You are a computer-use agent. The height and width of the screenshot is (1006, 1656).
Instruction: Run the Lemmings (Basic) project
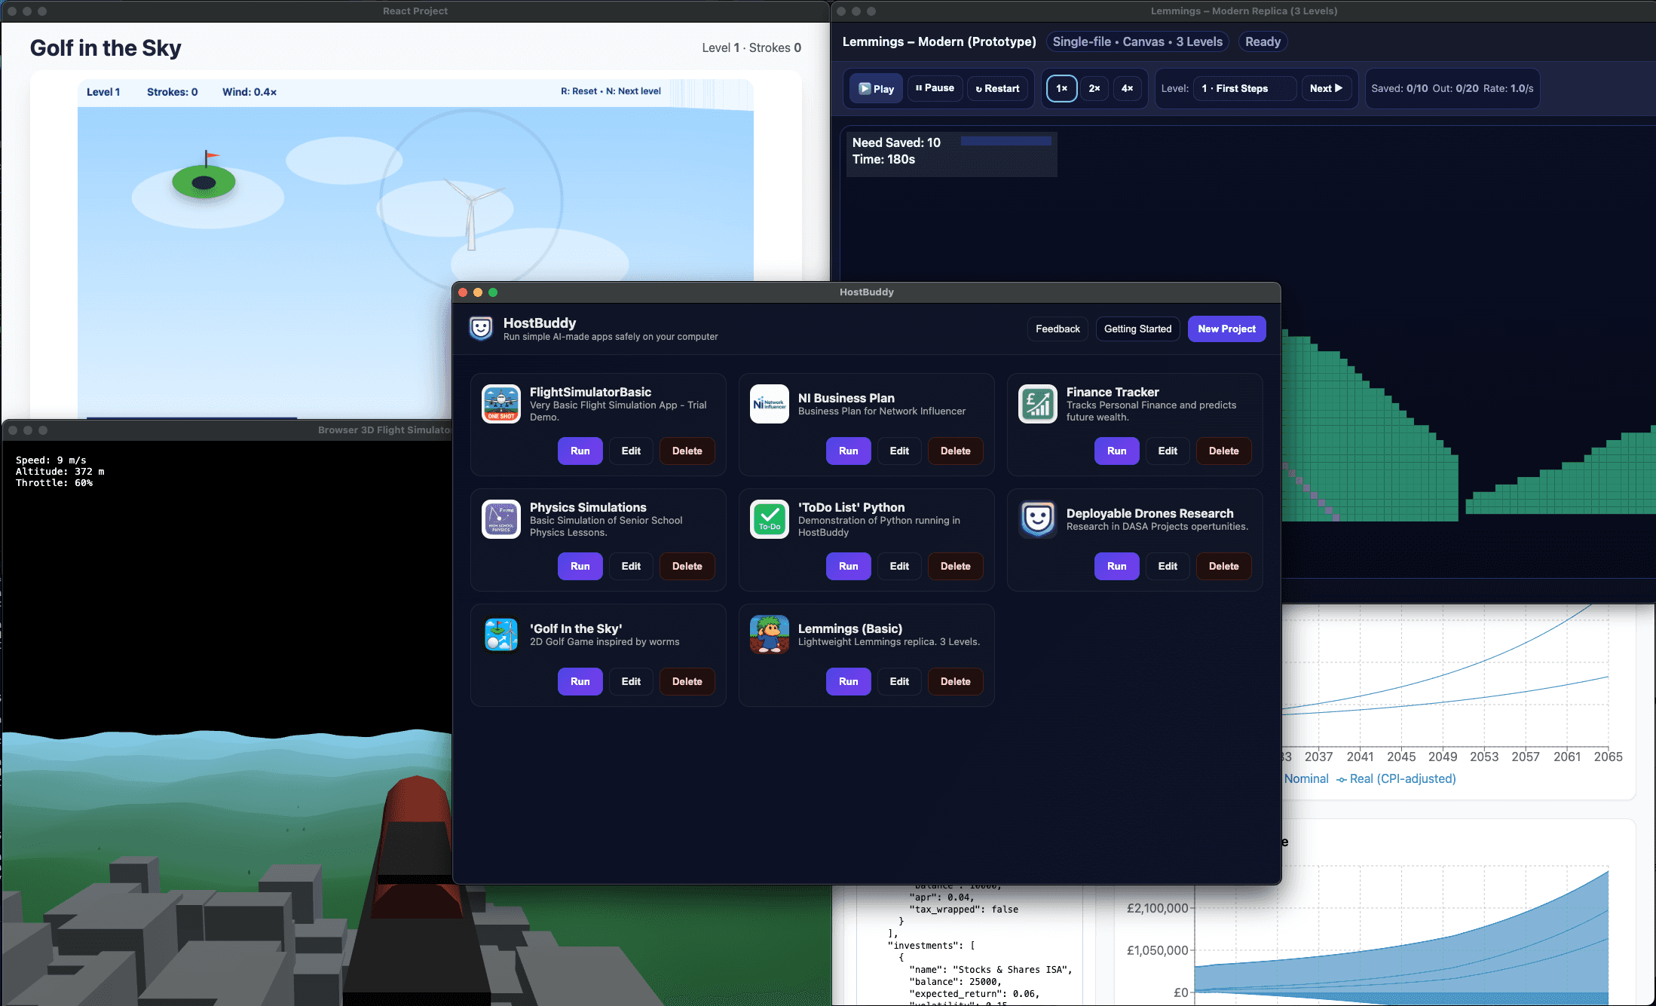848,681
